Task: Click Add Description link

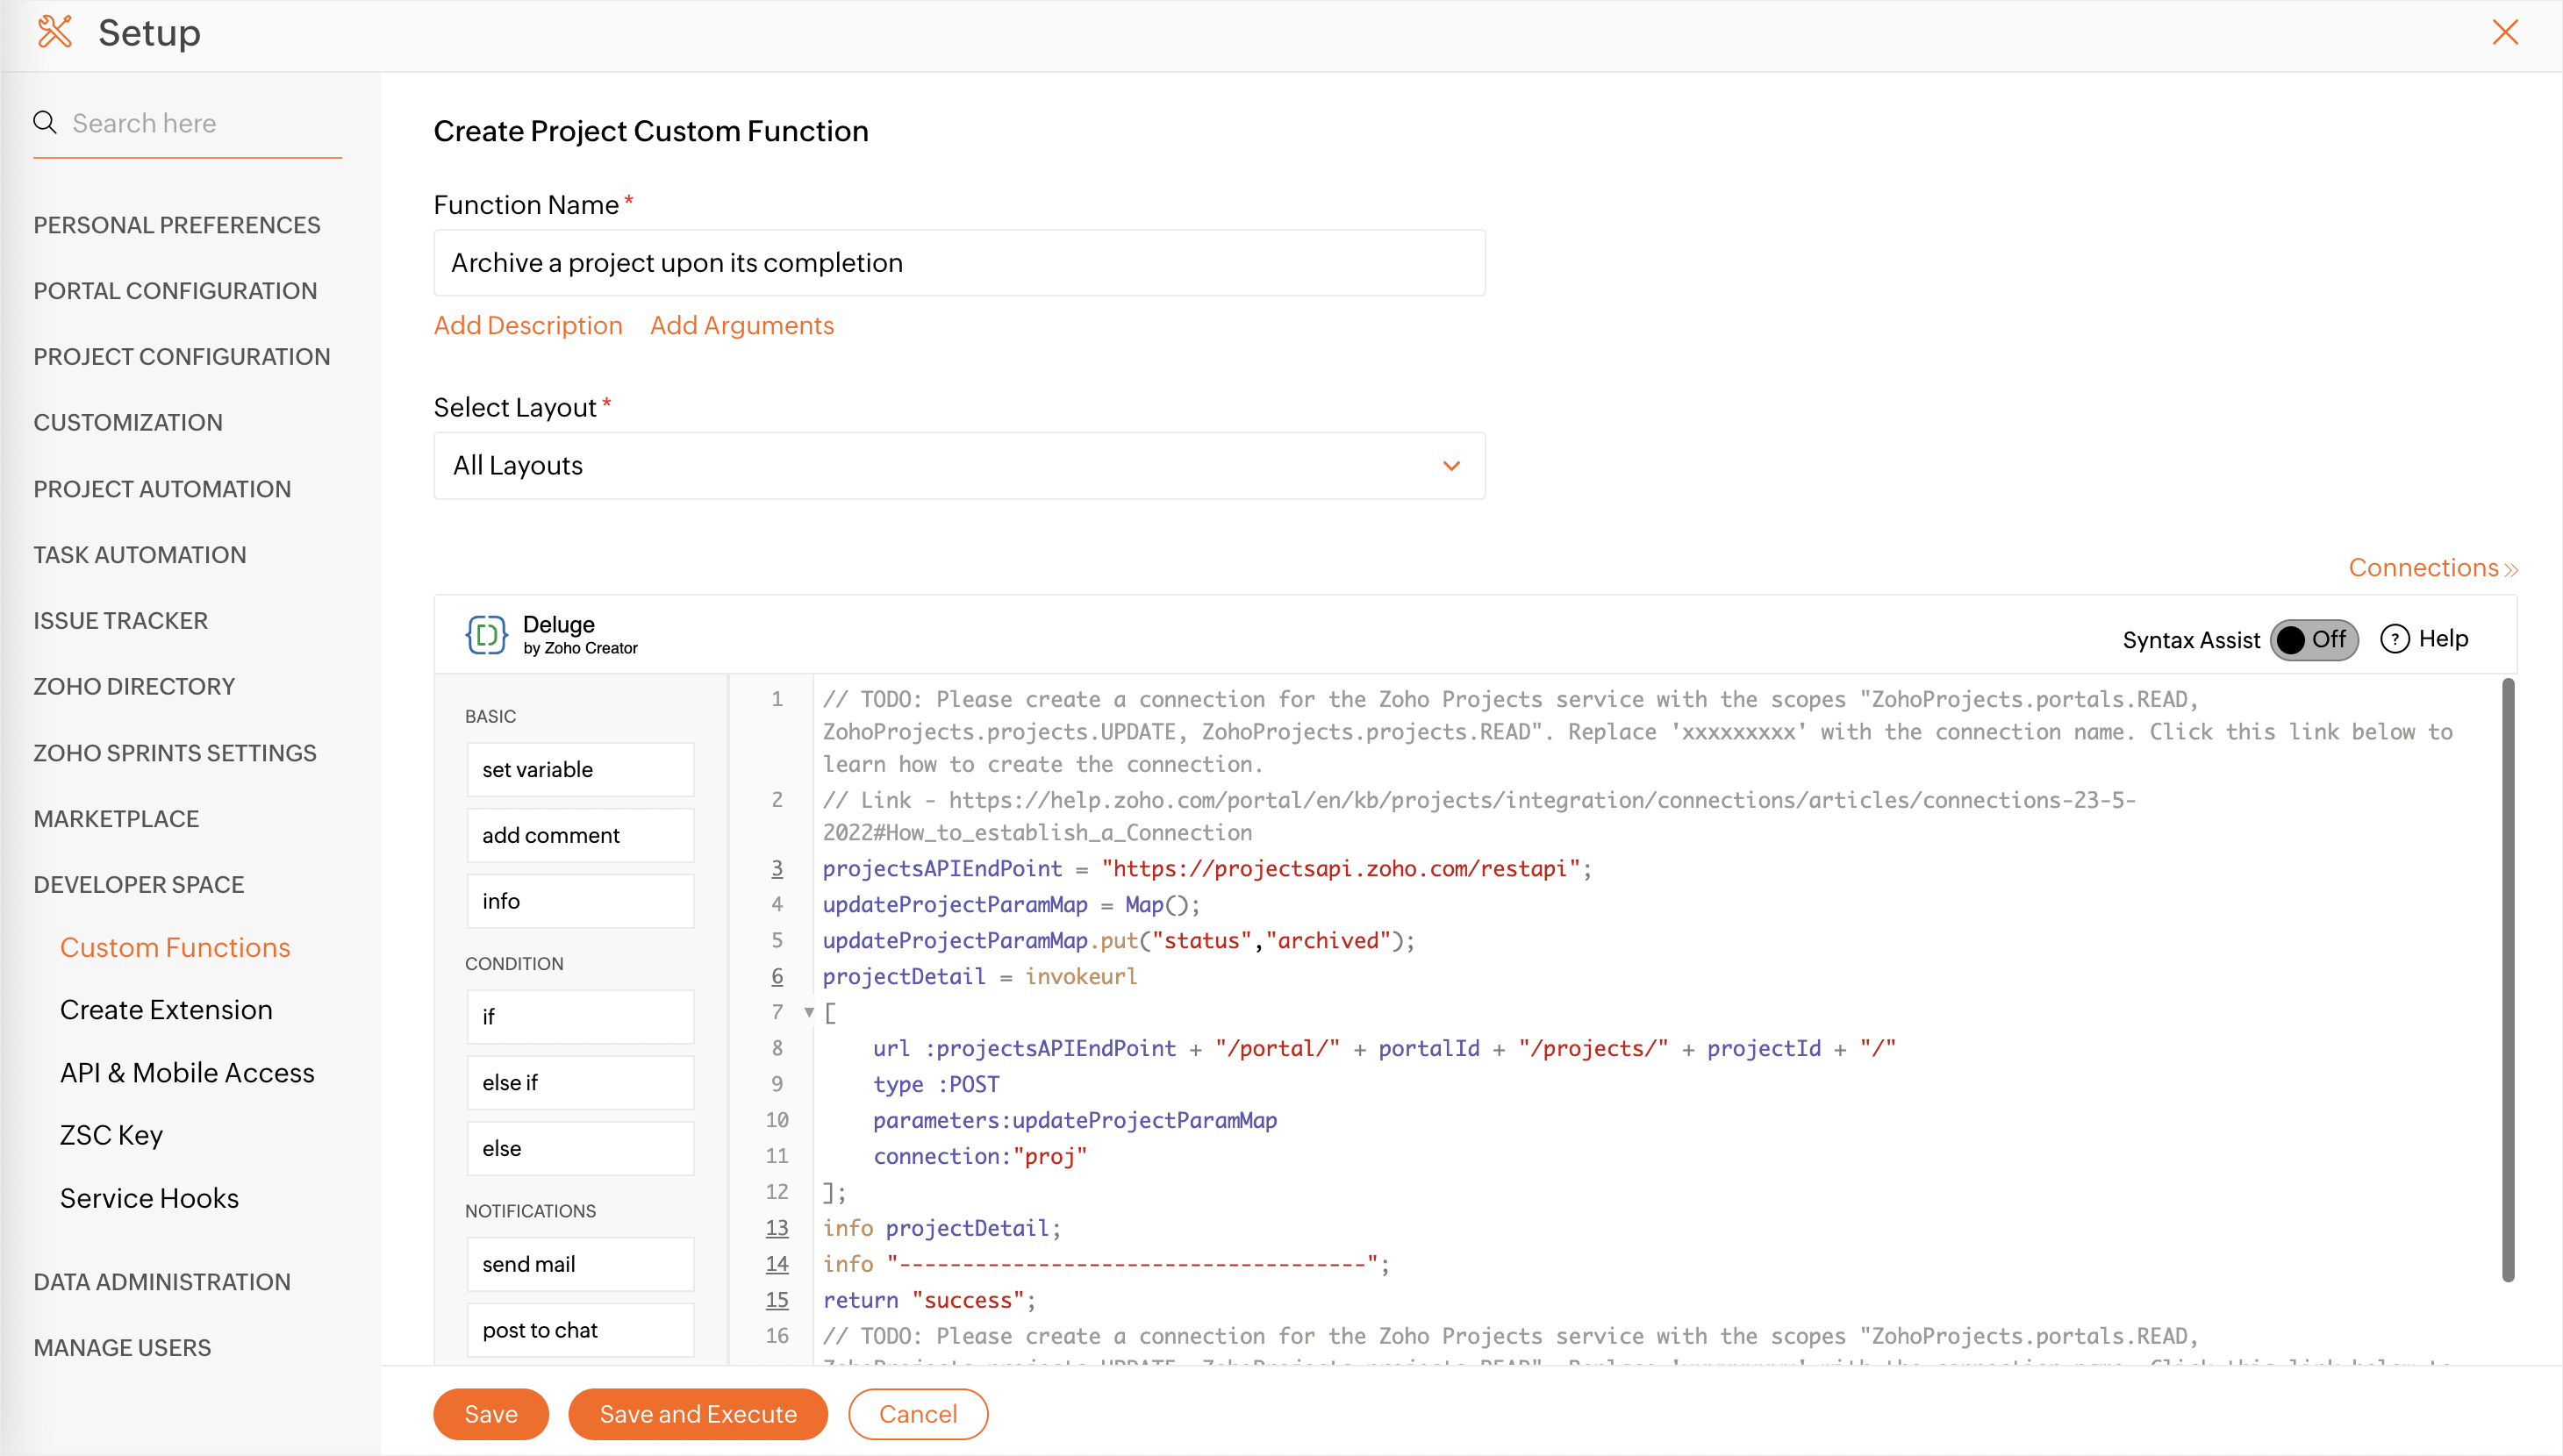Action: pyautogui.click(x=528, y=326)
